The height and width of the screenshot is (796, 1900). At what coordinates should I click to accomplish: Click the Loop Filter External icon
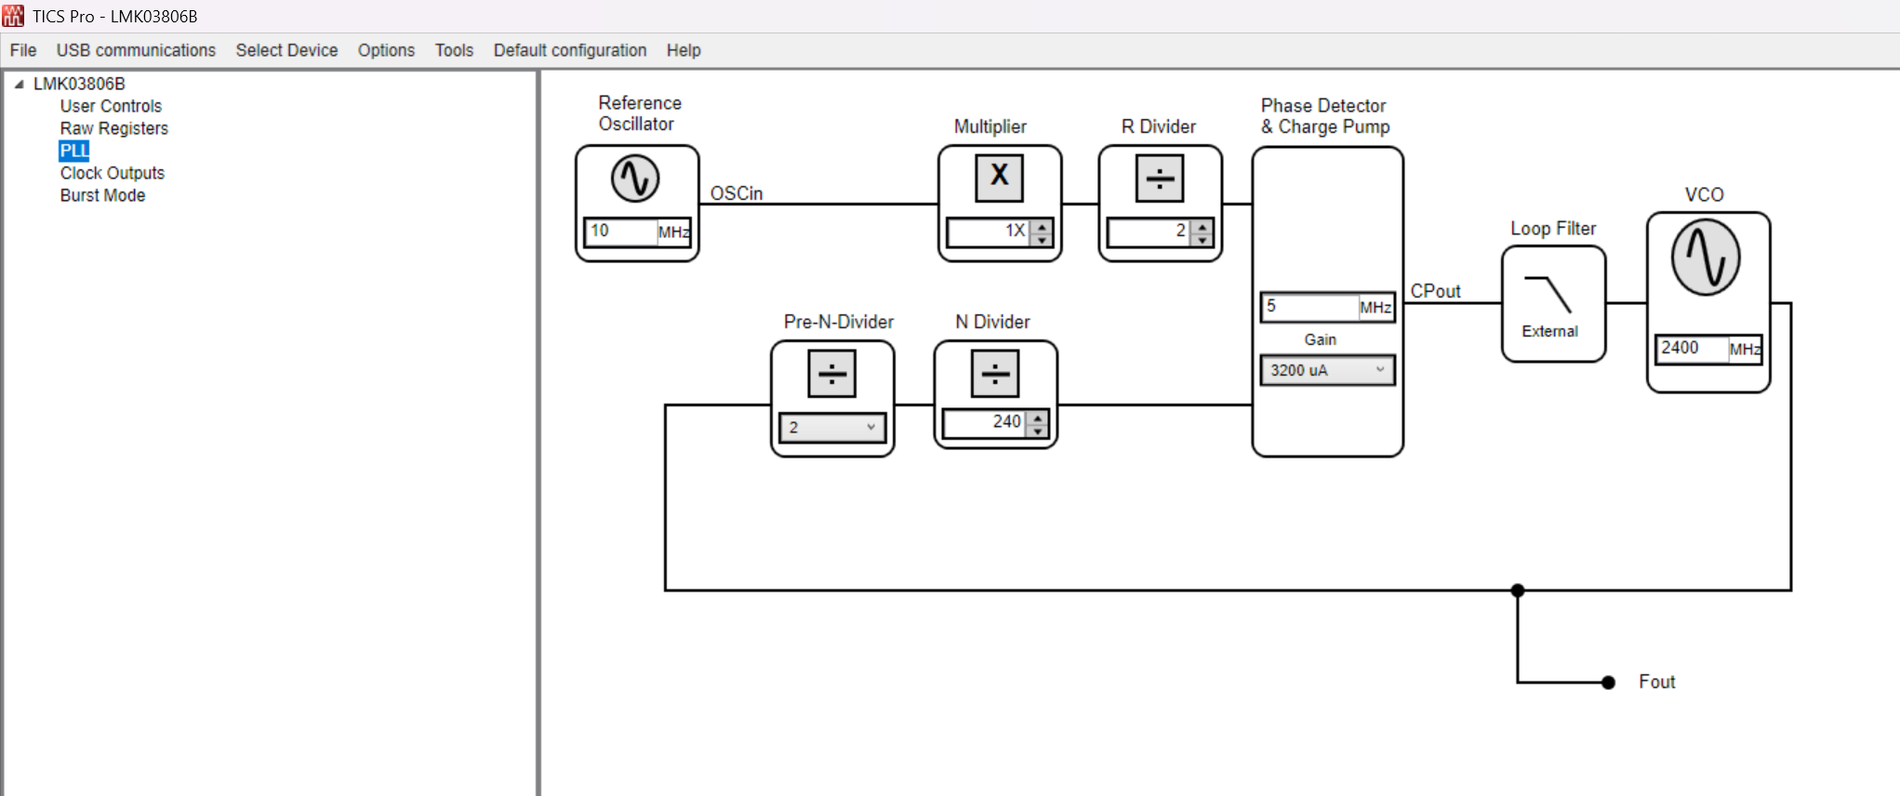1549,304
